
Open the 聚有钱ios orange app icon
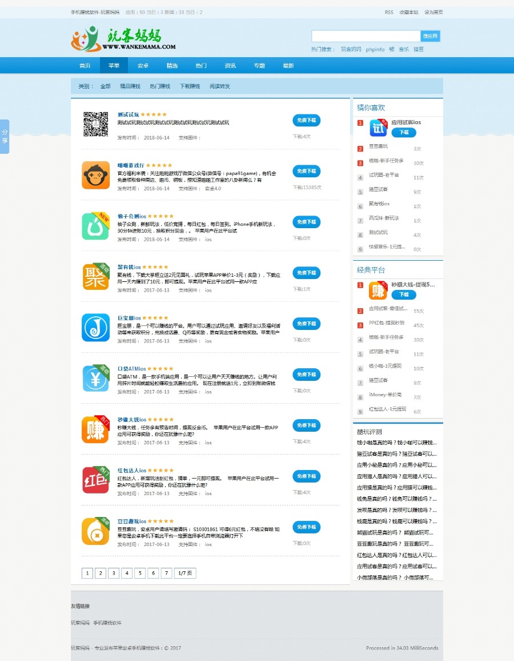95,277
